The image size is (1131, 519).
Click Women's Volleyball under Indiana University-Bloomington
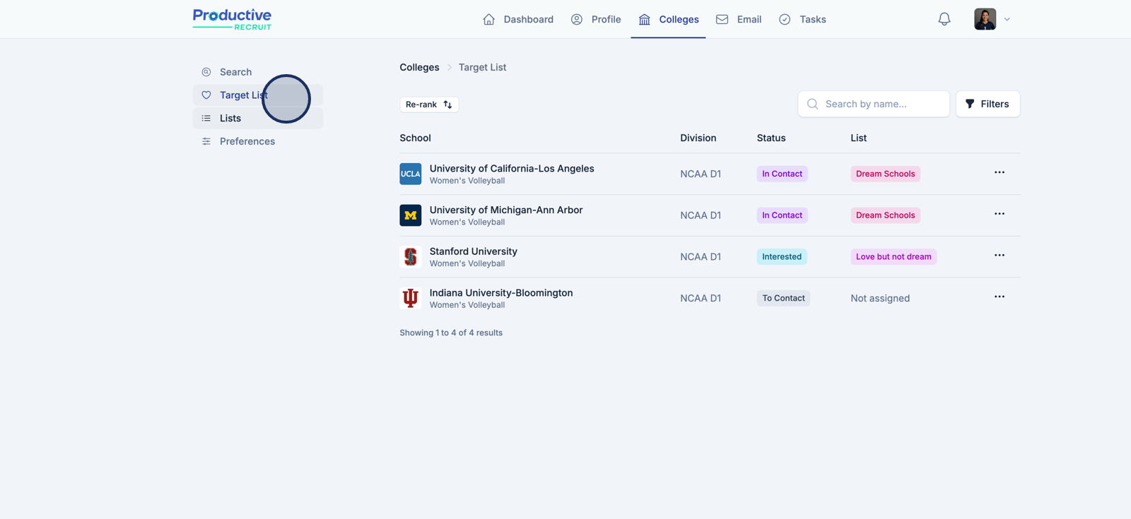[x=467, y=305]
